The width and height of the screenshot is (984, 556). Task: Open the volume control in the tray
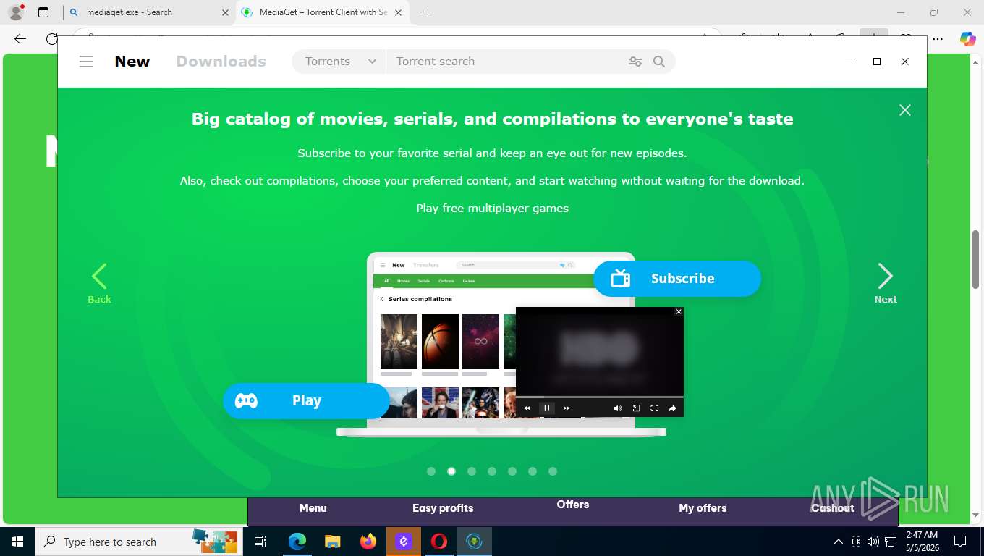(873, 542)
